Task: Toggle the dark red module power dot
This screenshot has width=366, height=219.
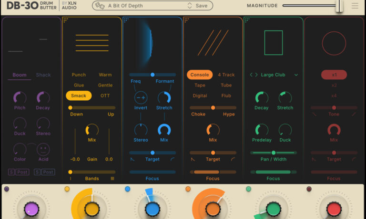Action: (x=309, y=189)
